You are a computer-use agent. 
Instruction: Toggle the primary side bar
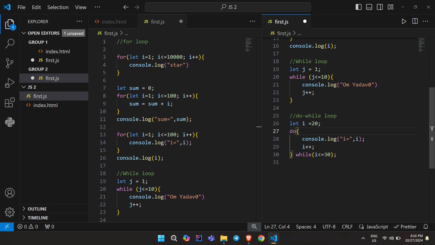tap(359, 7)
